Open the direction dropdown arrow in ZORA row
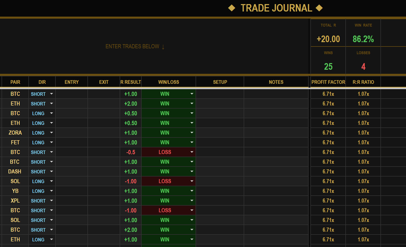406x247 pixels. click(51, 133)
